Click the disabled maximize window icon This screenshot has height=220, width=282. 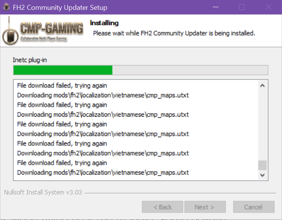point(242,7)
